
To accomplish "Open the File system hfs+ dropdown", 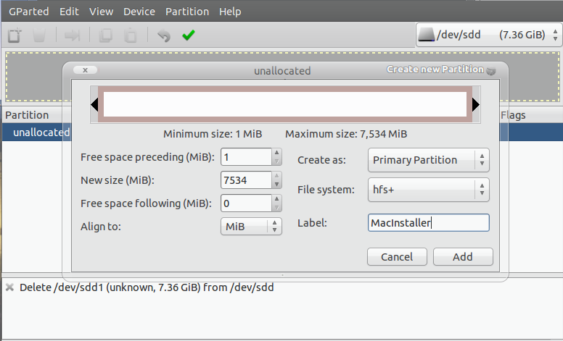I will coord(428,190).
